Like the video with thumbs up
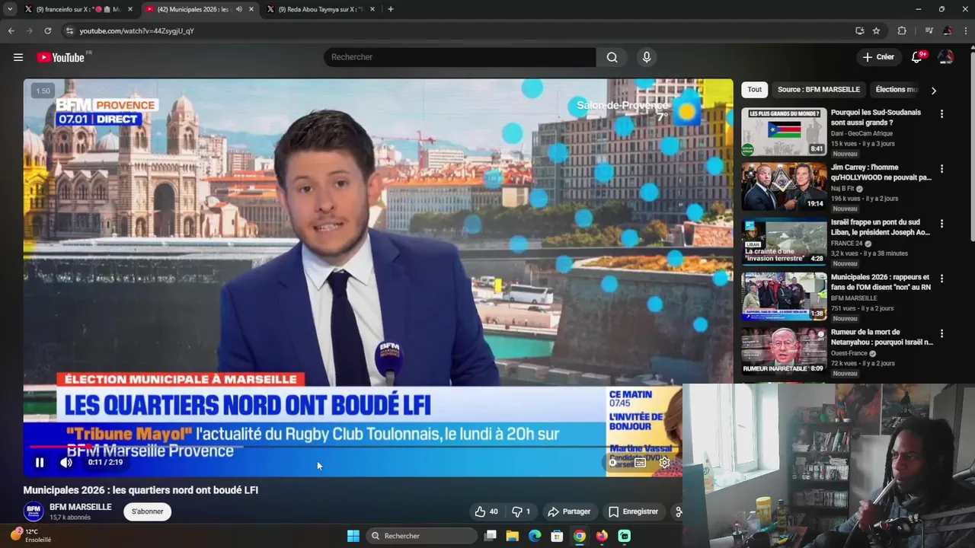 click(x=485, y=511)
